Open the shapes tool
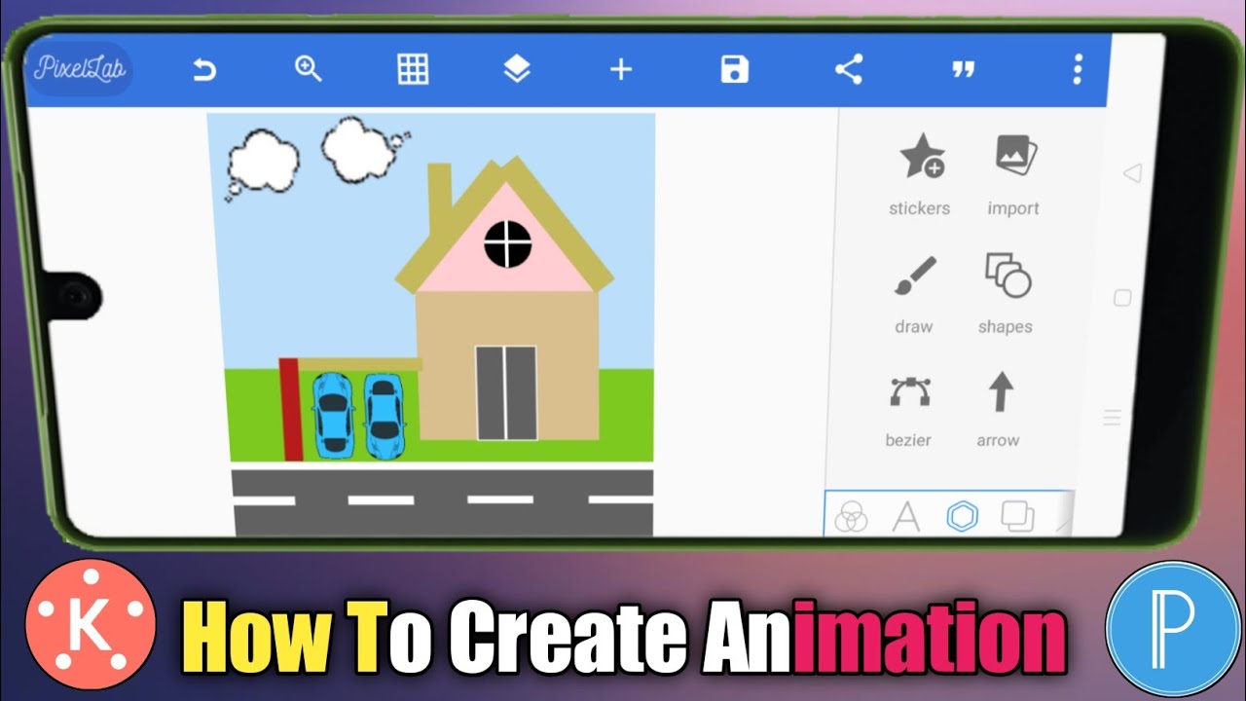1246x701 pixels. pos(1007,295)
